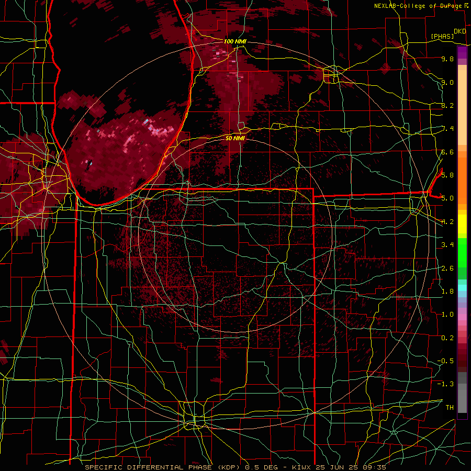Pick the gray bottom segment of color bar
The width and height of the screenshot is (471, 471).
click(x=462, y=401)
